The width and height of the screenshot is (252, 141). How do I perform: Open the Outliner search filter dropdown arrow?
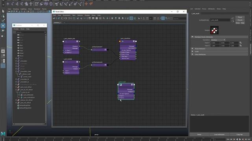pos(45,32)
